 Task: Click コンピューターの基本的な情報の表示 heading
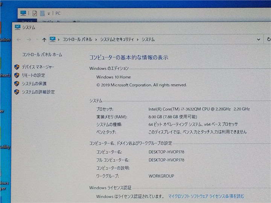click(x=129, y=57)
